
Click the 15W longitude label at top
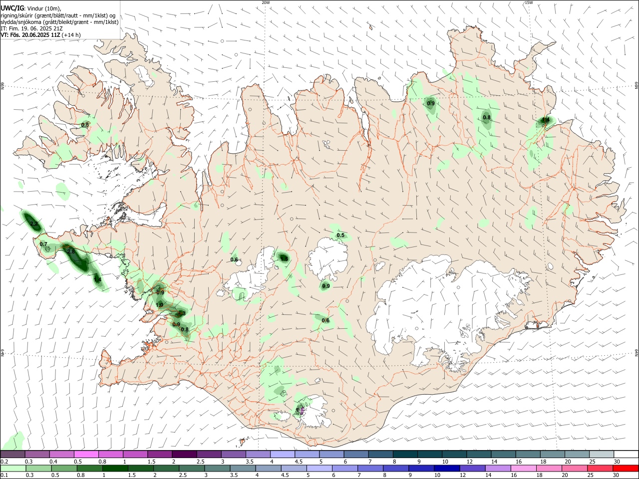coord(529,2)
